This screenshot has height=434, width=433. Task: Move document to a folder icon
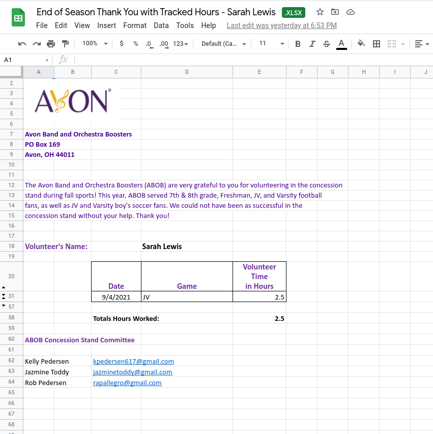point(335,12)
